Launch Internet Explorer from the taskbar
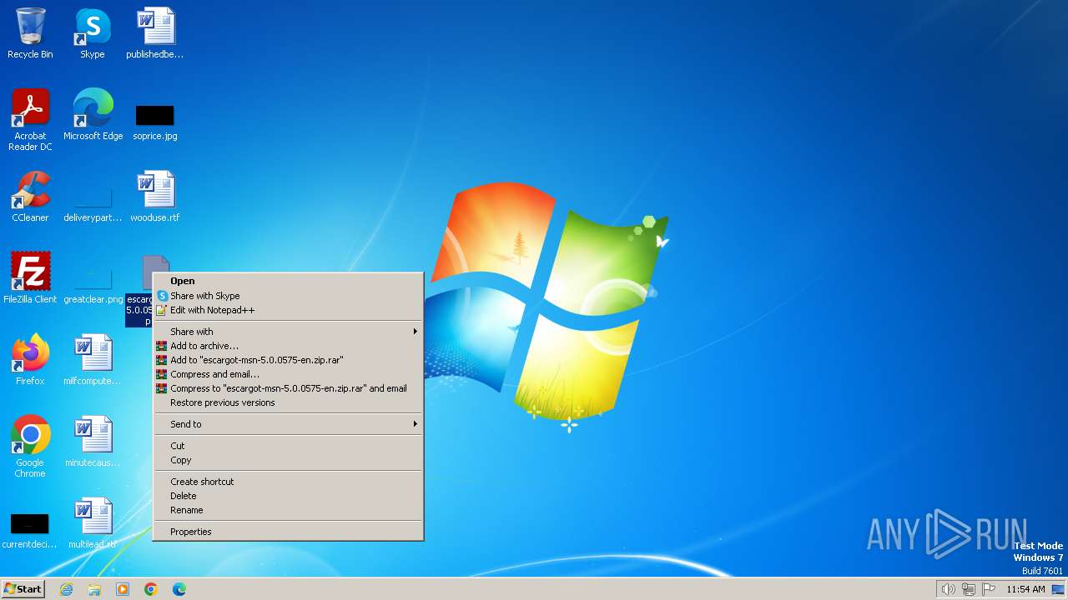The image size is (1068, 600). tap(67, 589)
